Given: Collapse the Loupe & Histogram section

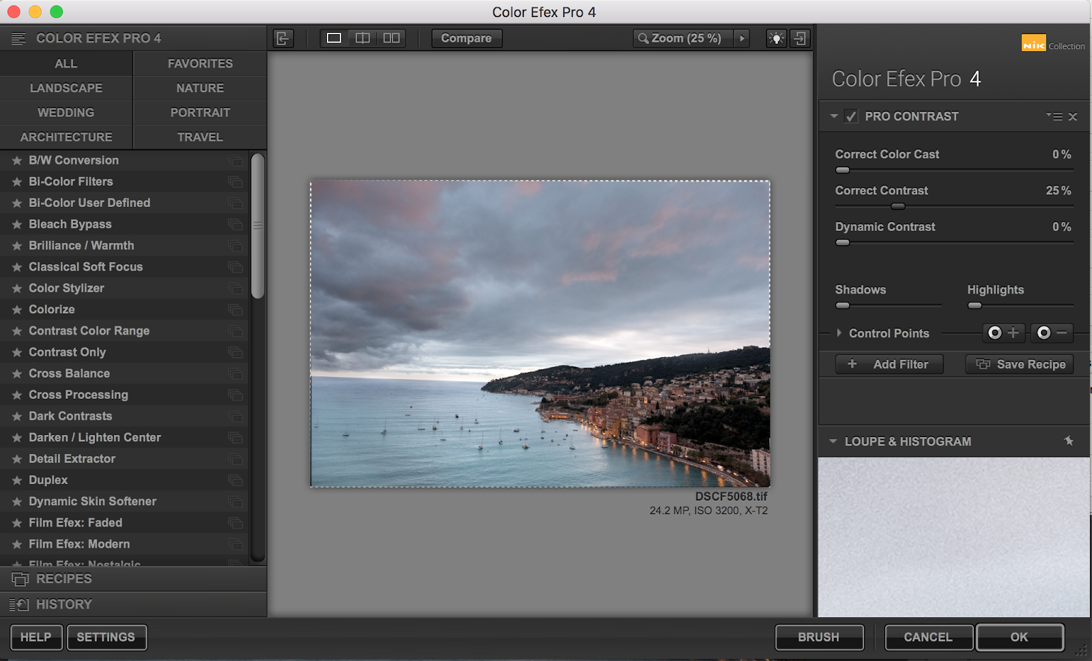Looking at the screenshot, I should tap(833, 441).
